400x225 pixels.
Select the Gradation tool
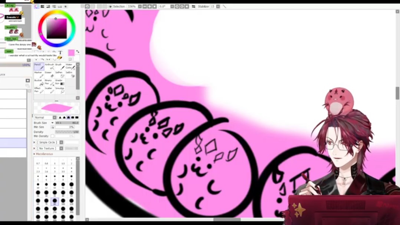(60, 82)
